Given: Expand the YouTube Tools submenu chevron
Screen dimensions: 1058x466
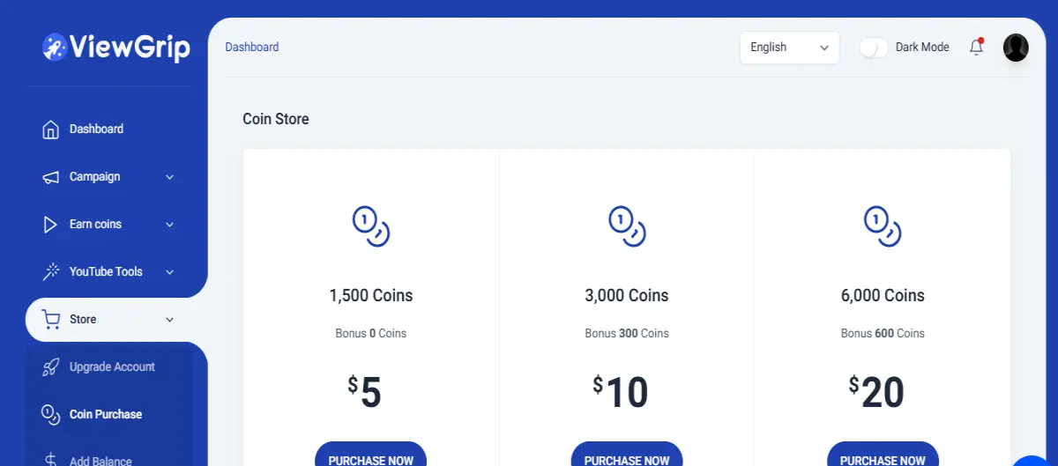Looking at the screenshot, I should tap(170, 272).
